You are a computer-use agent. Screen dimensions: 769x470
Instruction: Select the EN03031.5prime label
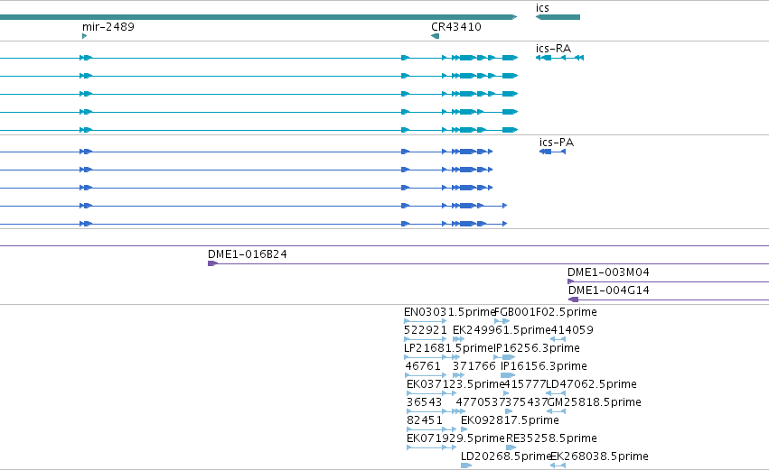pos(450,312)
